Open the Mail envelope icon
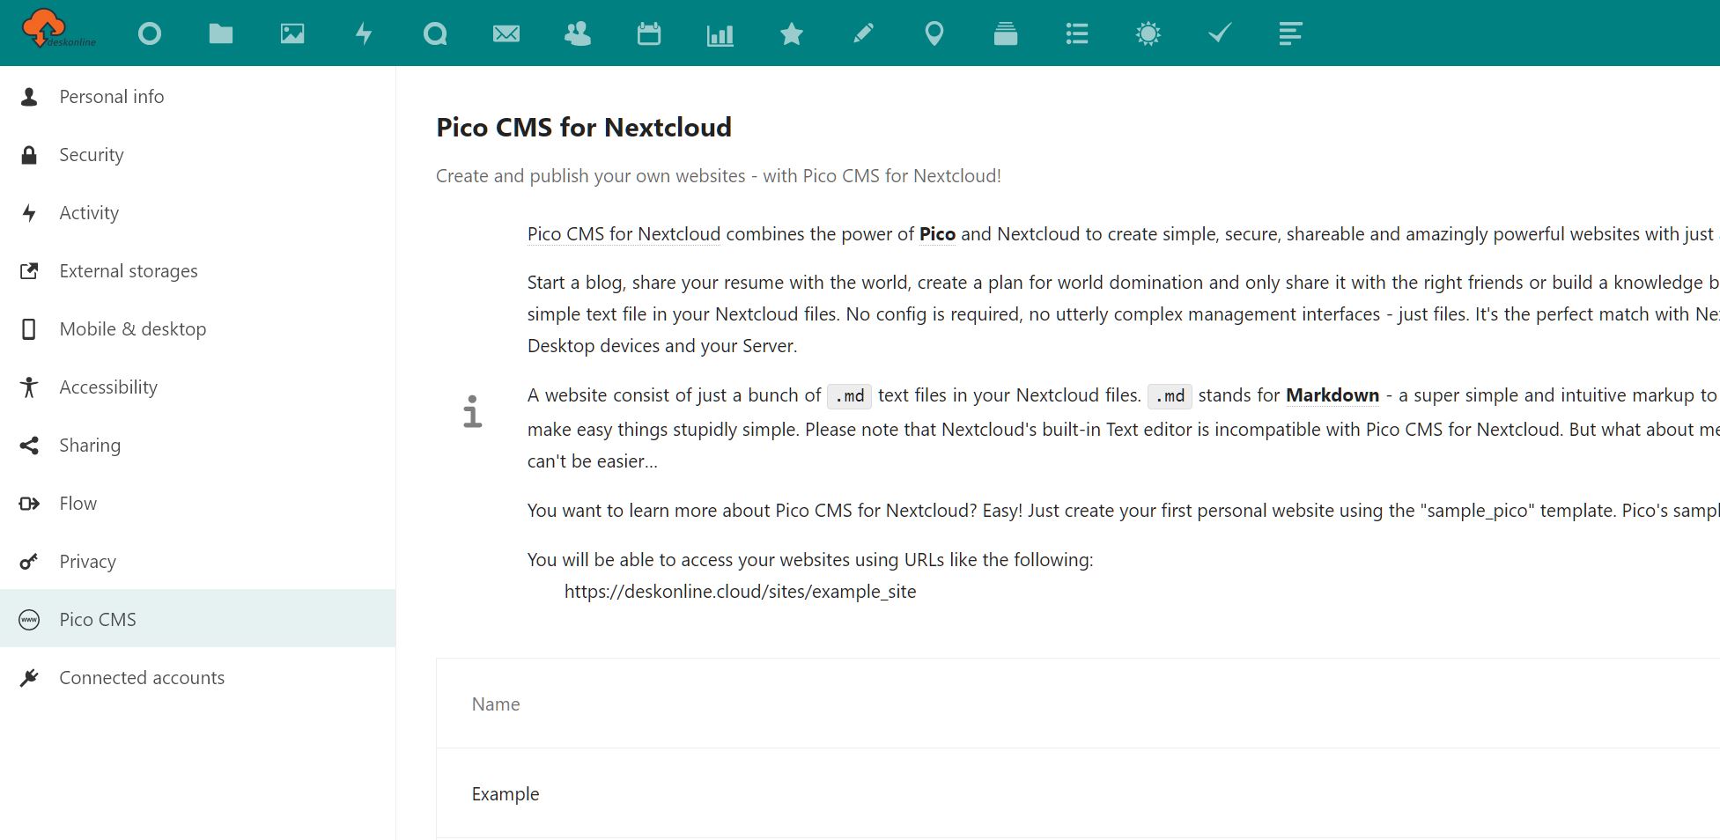The height and width of the screenshot is (840, 1720). [x=506, y=34]
